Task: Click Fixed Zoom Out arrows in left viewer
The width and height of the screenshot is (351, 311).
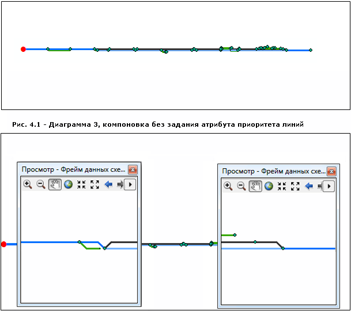Action: [95, 185]
